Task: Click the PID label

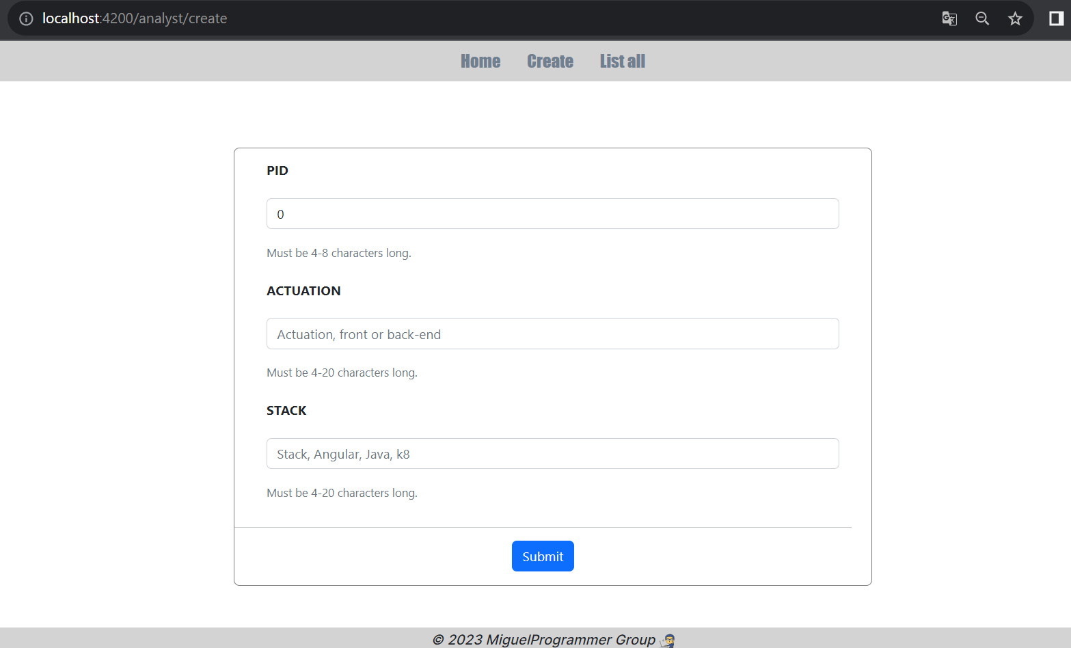Action: pyautogui.click(x=277, y=171)
